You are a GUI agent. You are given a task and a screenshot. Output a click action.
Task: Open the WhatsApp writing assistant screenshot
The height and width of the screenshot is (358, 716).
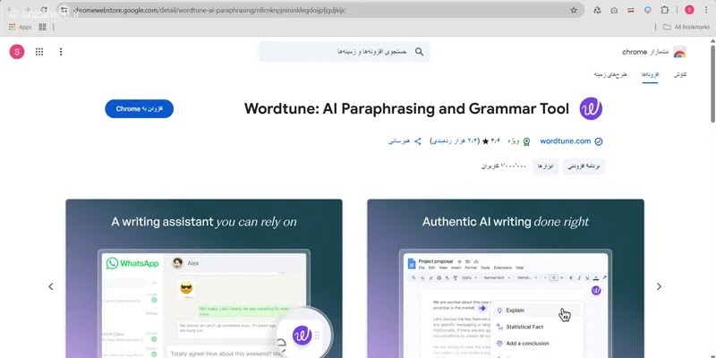(x=204, y=278)
